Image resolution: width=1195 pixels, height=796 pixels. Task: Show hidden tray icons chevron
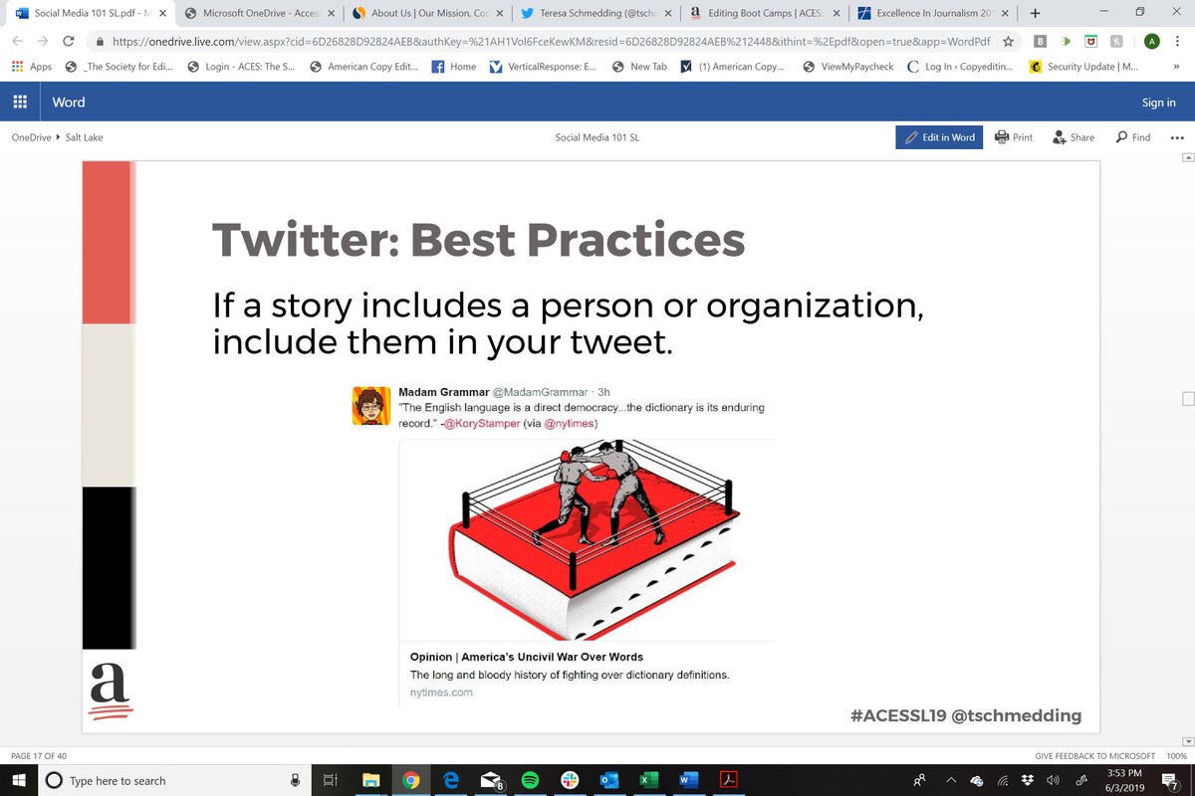point(950,780)
